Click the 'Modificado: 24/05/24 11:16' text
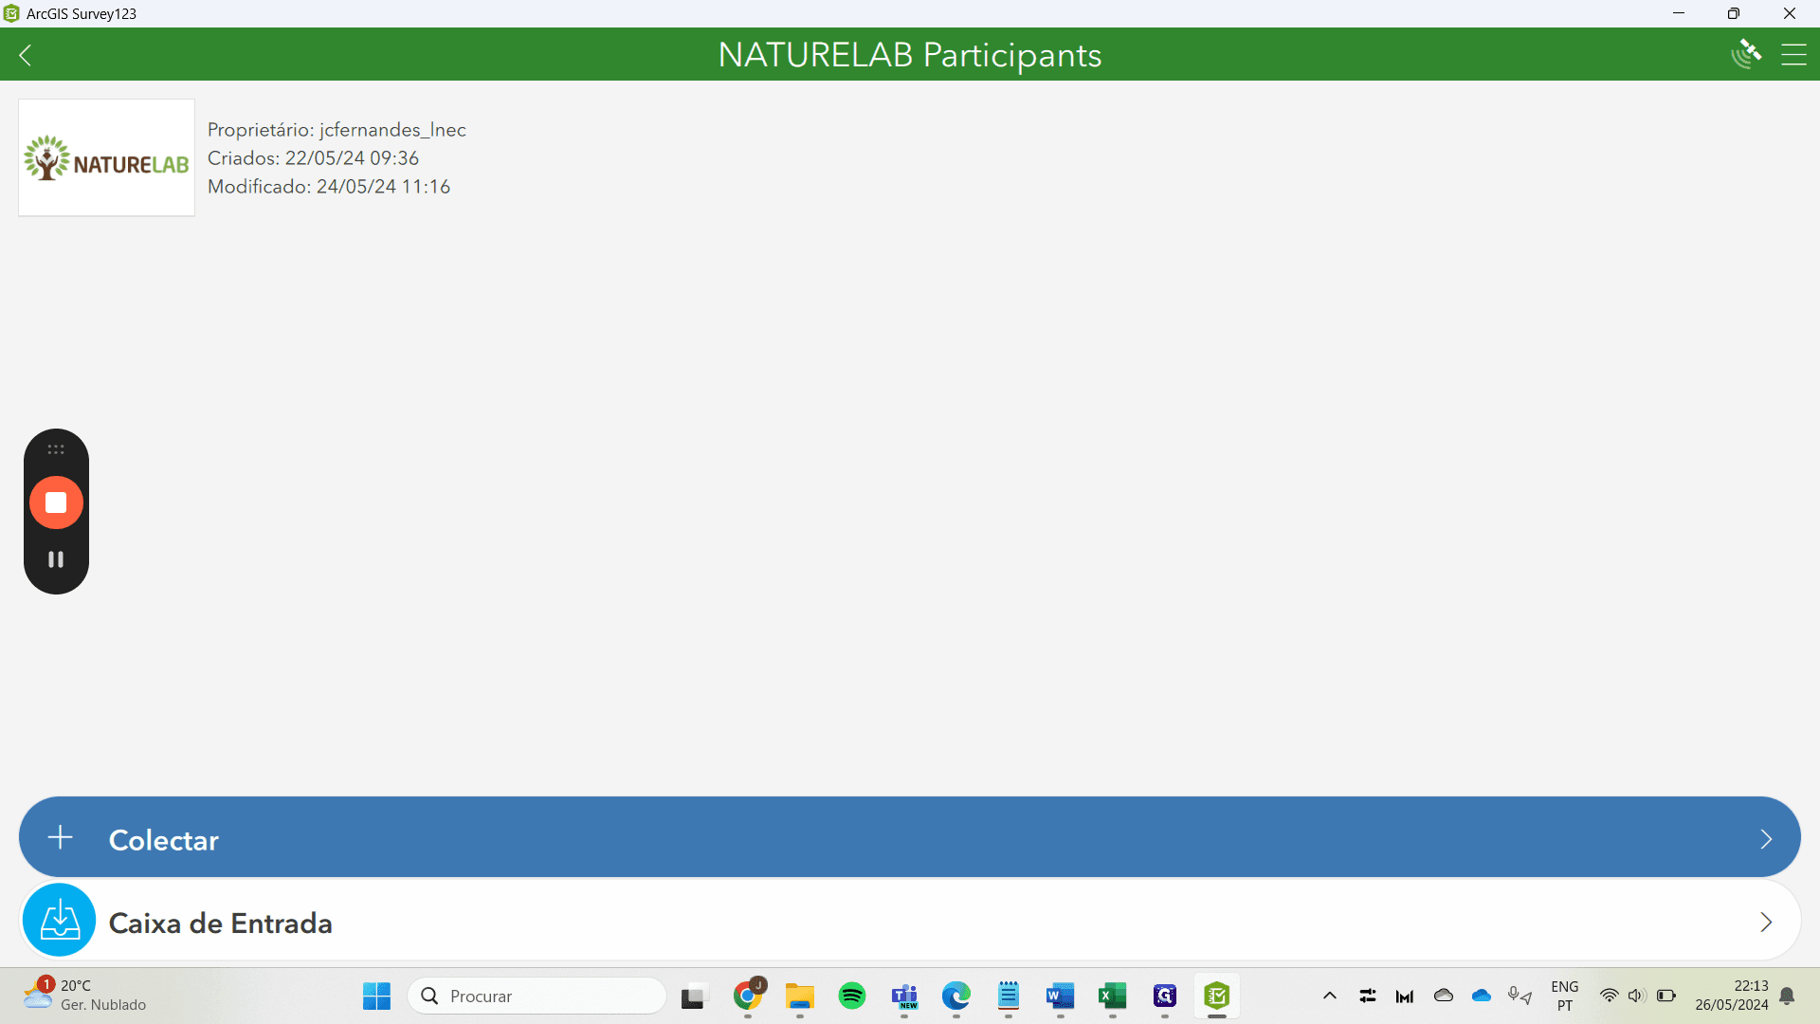This screenshot has height=1024, width=1820. pos(329,187)
